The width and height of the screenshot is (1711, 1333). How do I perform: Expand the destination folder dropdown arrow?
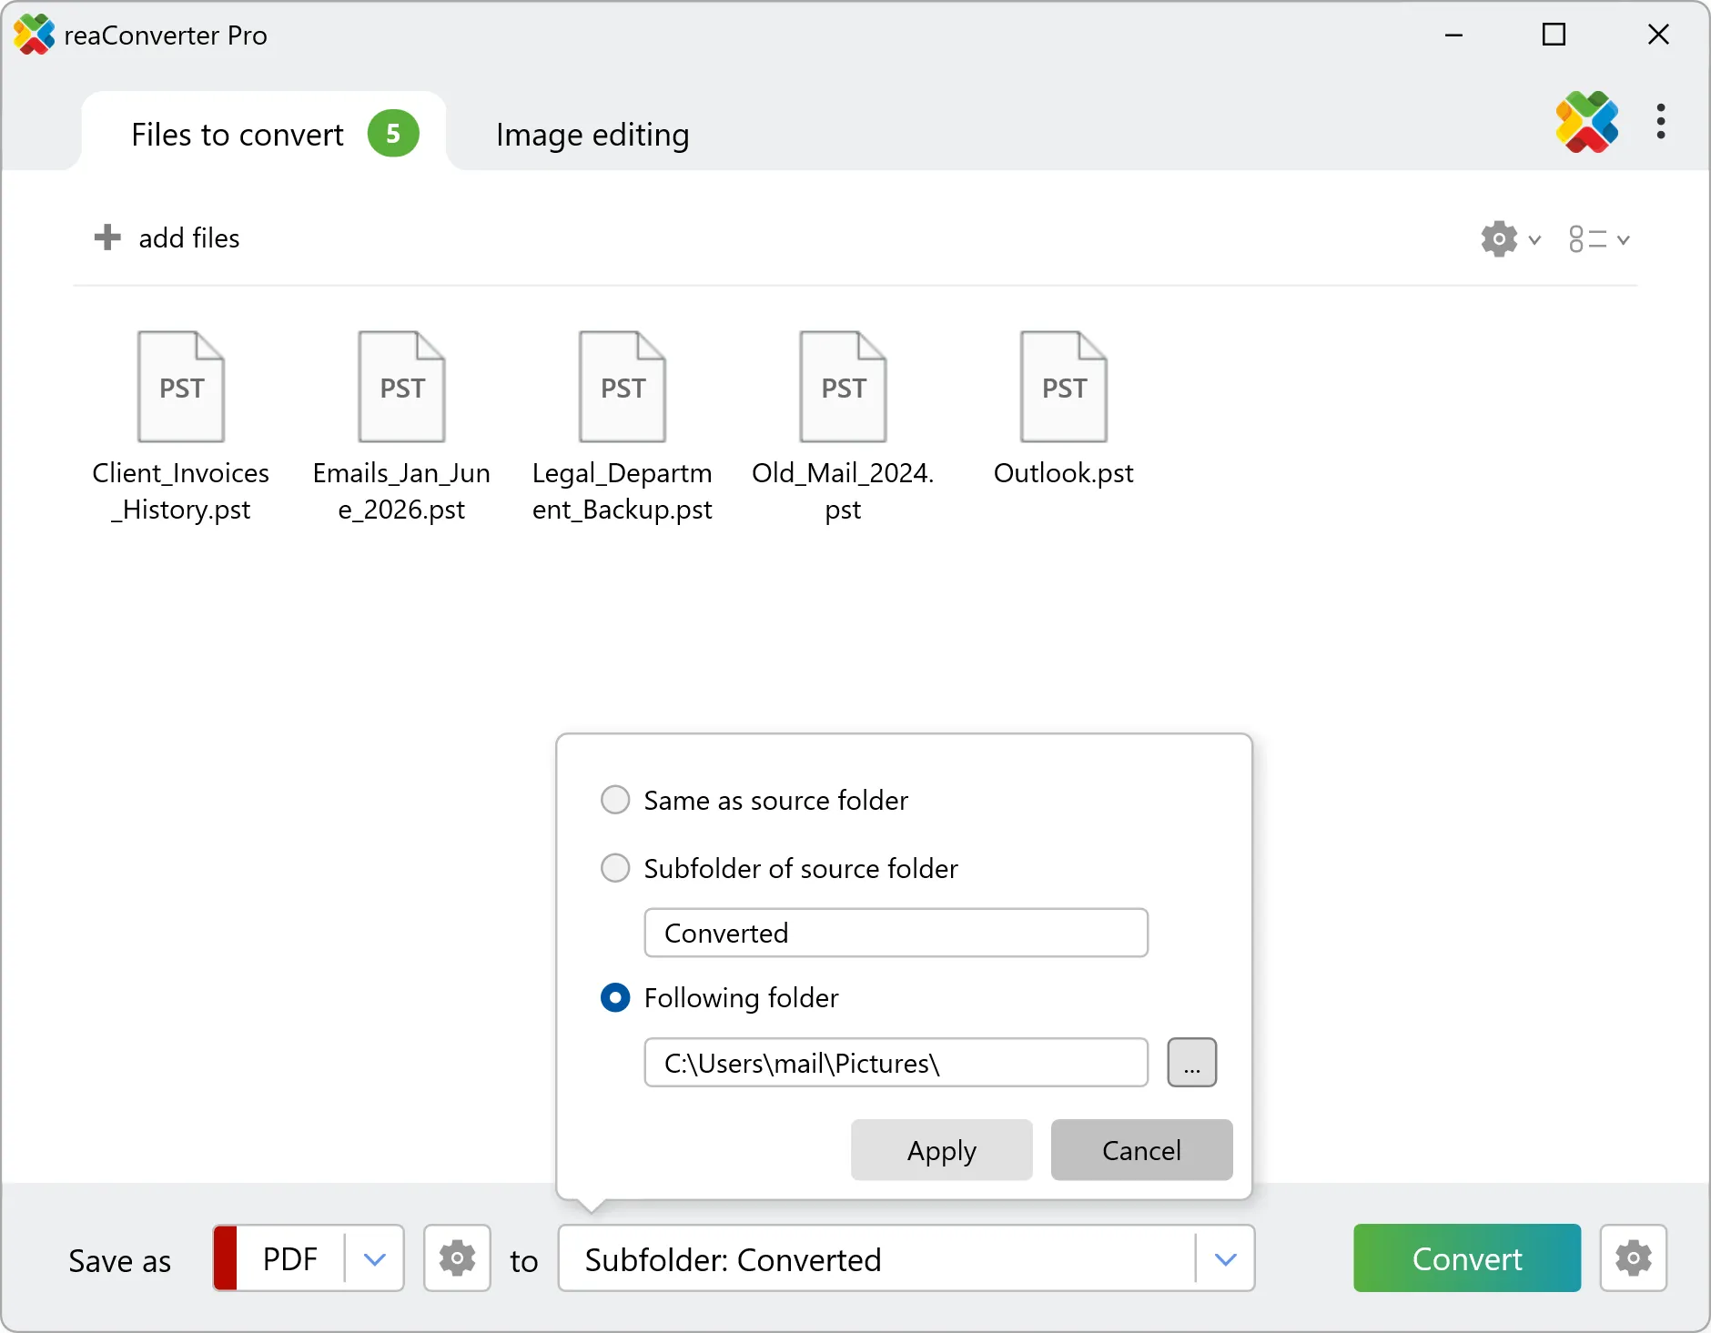coord(1225,1258)
